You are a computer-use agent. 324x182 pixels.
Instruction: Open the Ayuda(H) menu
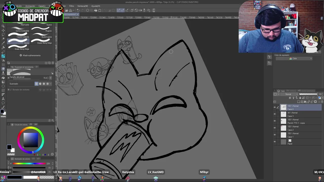point(96,6)
